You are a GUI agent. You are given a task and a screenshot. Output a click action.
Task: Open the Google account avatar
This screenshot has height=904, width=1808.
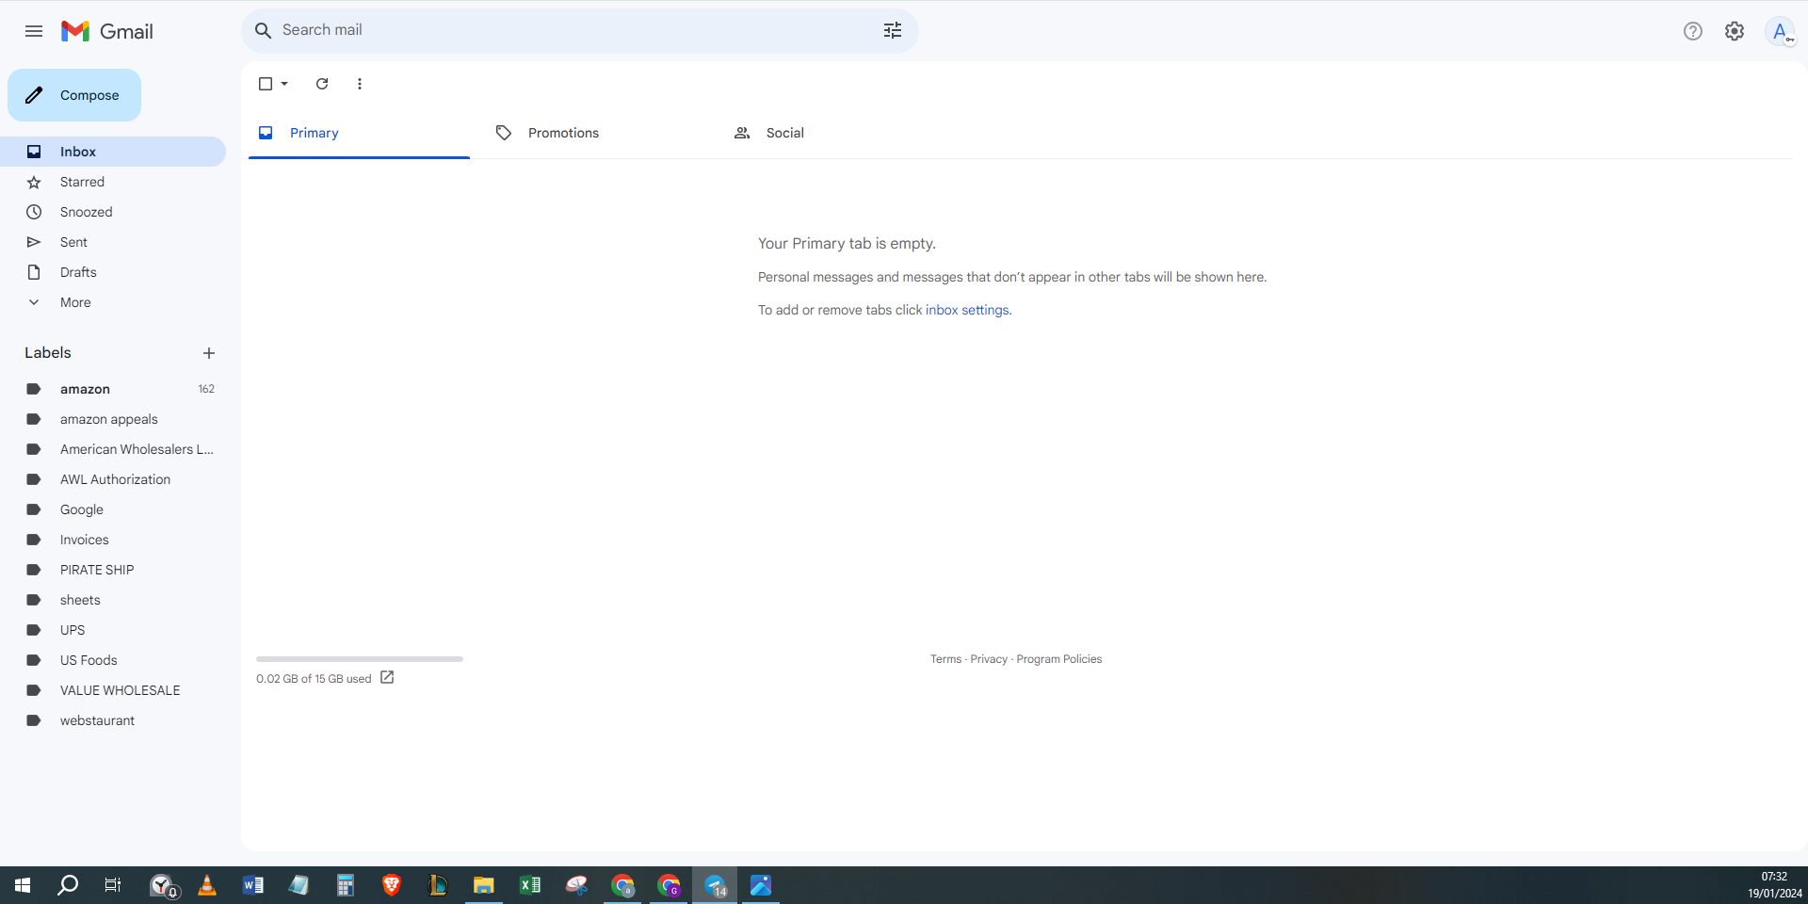click(1780, 31)
